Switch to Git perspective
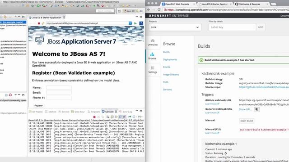 click(x=140, y=11)
